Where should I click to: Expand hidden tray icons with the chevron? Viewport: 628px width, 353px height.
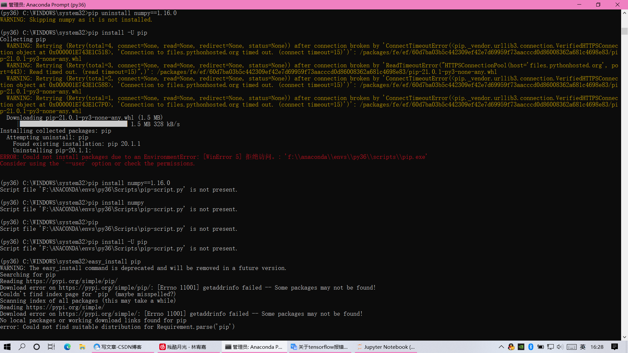click(x=501, y=347)
